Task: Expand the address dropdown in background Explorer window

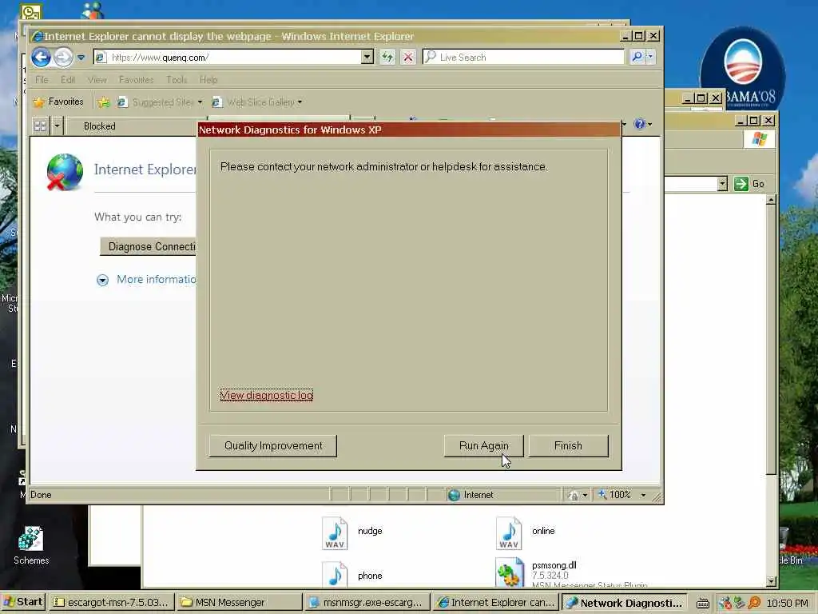Action: point(722,184)
